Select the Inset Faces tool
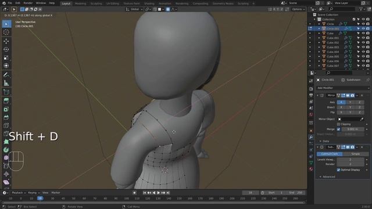Screen dimensions: 372x209 (x=6, y=109)
